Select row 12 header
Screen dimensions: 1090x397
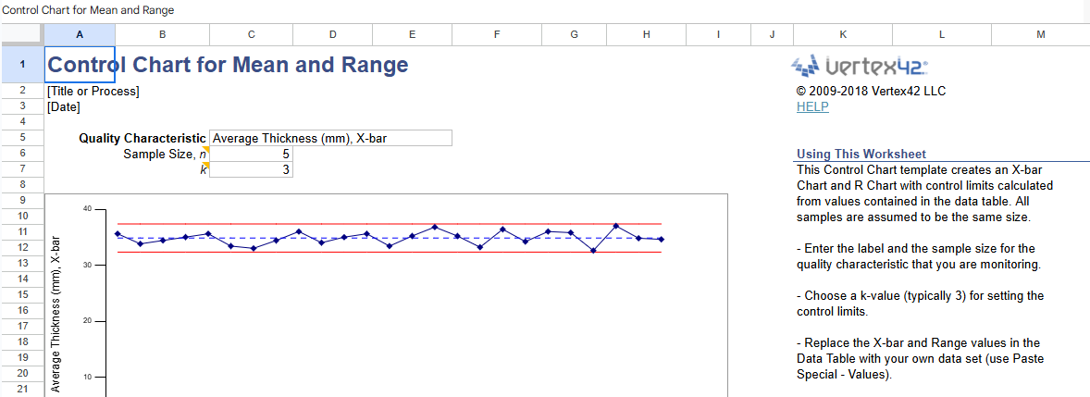pyautogui.click(x=21, y=247)
